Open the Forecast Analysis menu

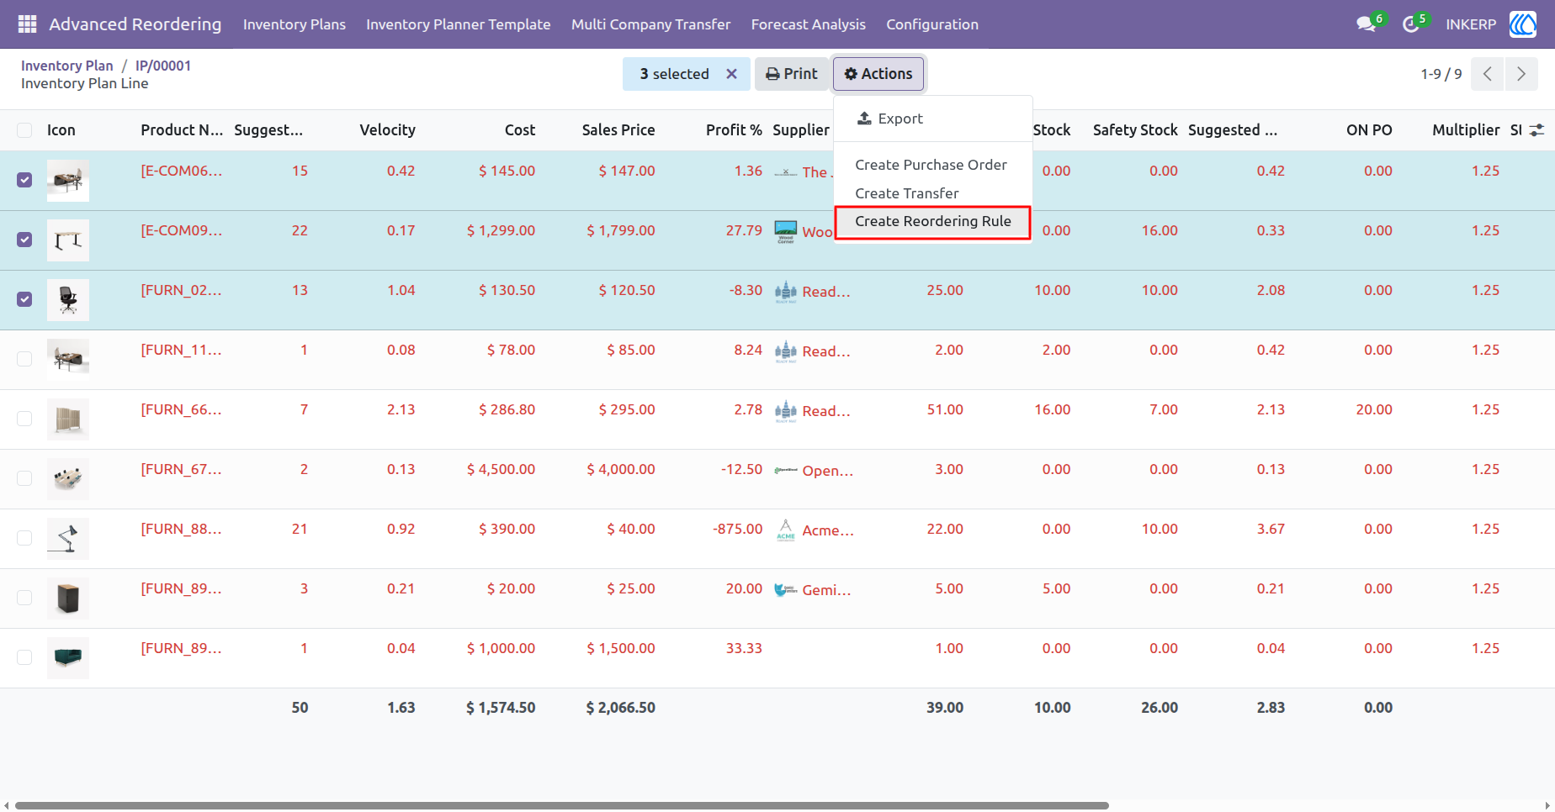click(809, 24)
